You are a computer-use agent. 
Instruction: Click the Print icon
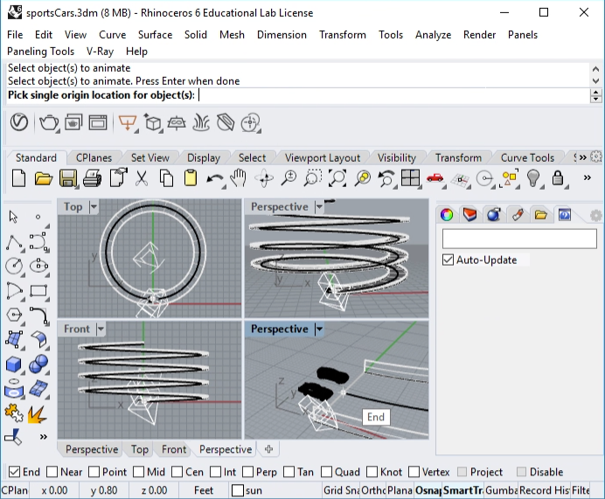92,179
